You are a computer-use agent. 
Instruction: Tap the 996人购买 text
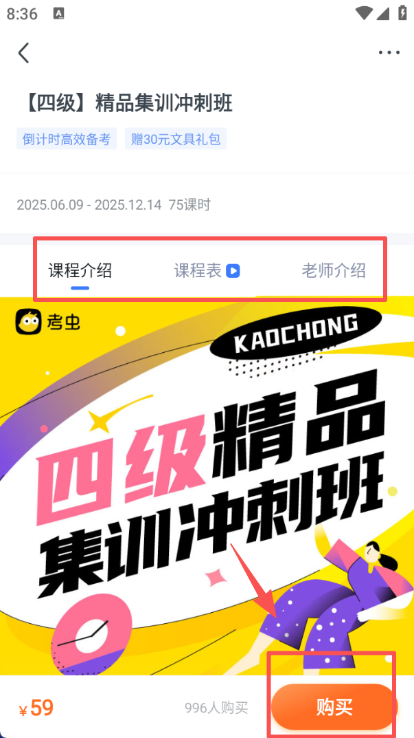(x=216, y=708)
